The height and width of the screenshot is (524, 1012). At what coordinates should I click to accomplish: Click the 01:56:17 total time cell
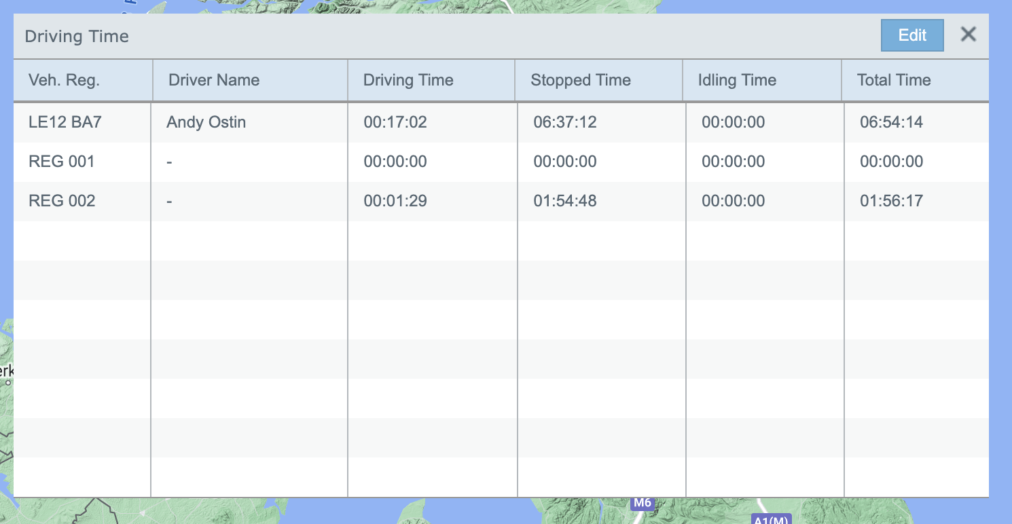click(x=891, y=201)
